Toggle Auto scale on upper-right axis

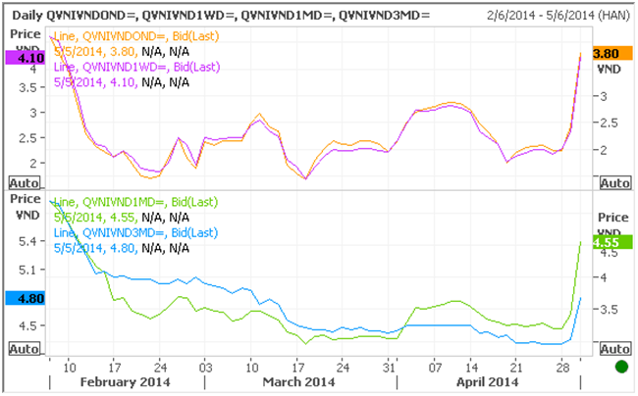point(613,182)
